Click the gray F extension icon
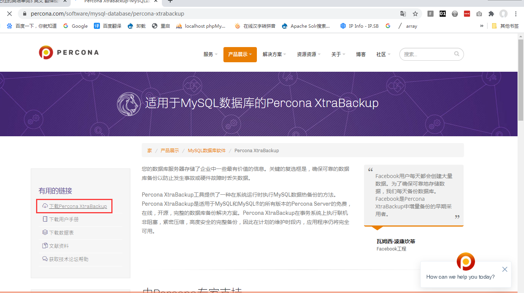The width and height of the screenshot is (524, 293). coord(431,14)
